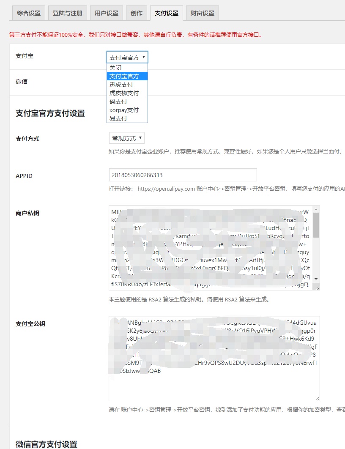Collapse the 支付宝 payment dropdown
This screenshot has height=449, width=345.
pos(127,57)
